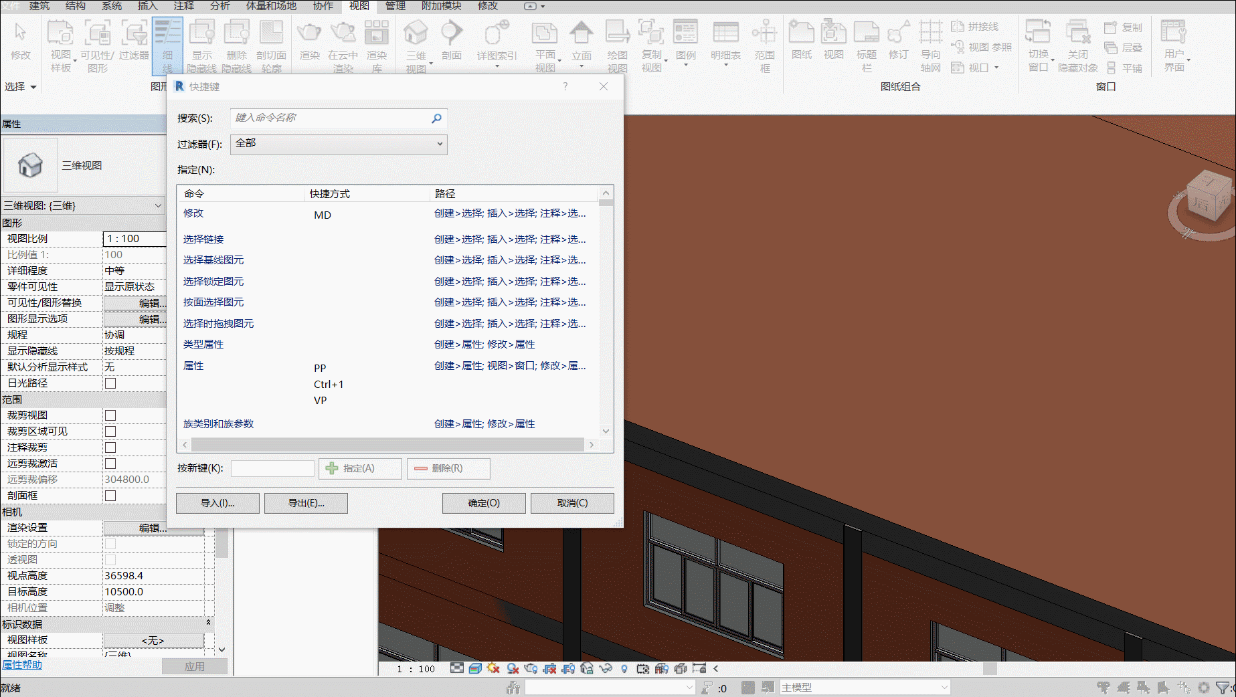Viewport: 1236px width, 697px height.
Task: Expand the 过滤器 全部 dropdown
Action: [x=339, y=144]
